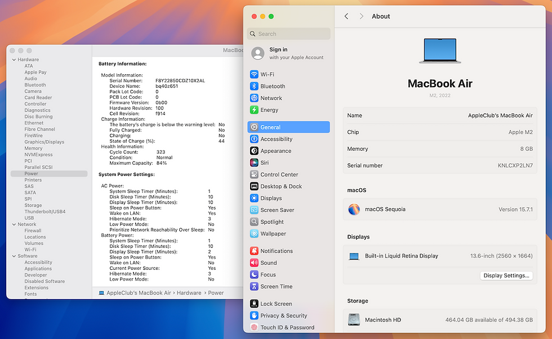Image resolution: width=552 pixels, height=339 pixels.
Task: Click serial number KNLCXP2LN7
Action: pos(515,165)
